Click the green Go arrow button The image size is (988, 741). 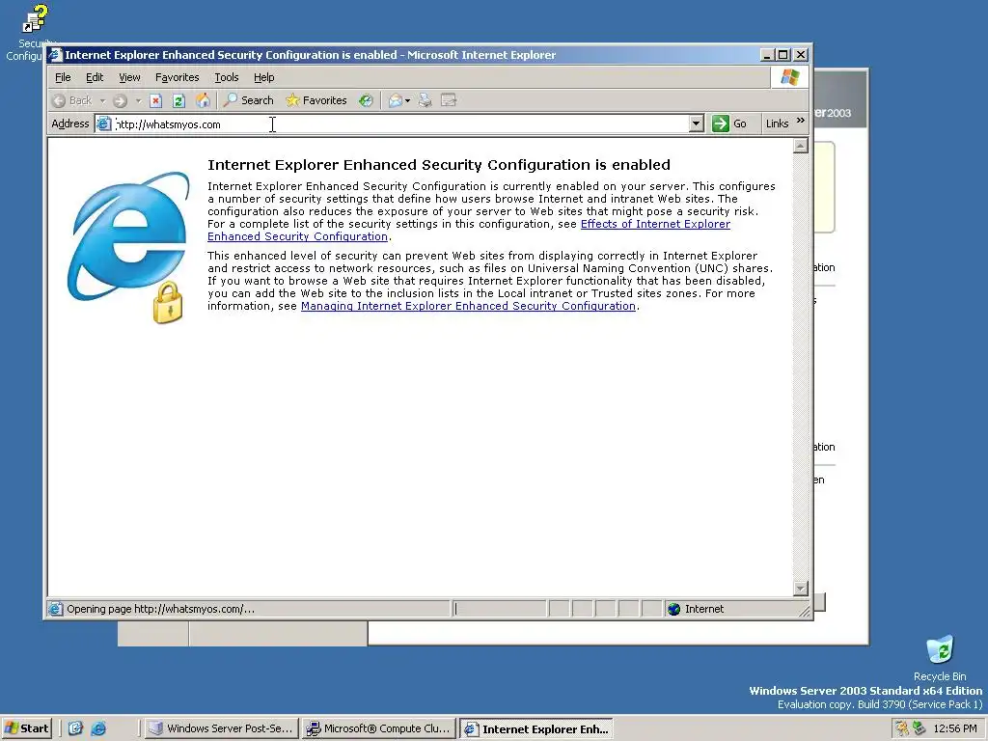point(720,123)
